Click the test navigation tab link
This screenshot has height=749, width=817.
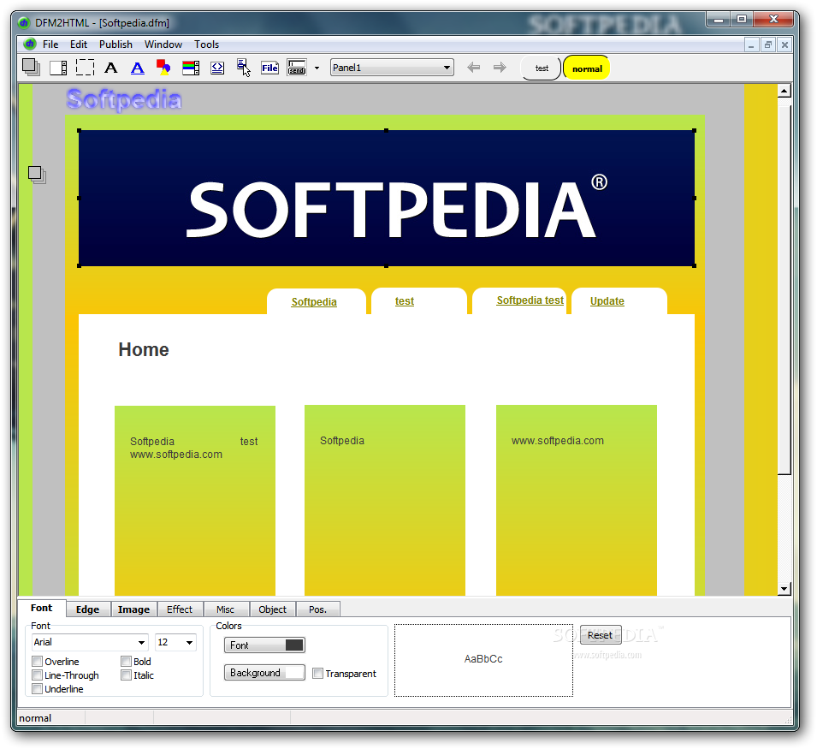tap(405, 301)
